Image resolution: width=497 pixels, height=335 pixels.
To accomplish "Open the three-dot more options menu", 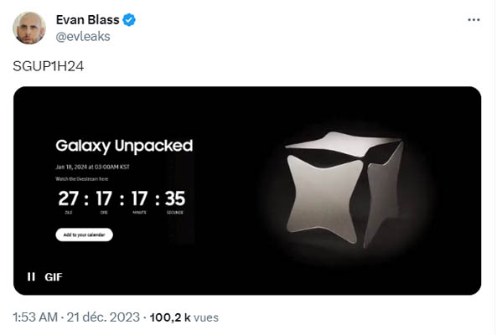I will (x=474, y=20).
